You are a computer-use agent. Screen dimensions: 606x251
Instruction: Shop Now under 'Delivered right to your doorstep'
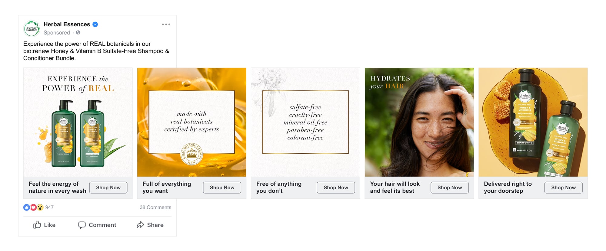click(563, 187)
